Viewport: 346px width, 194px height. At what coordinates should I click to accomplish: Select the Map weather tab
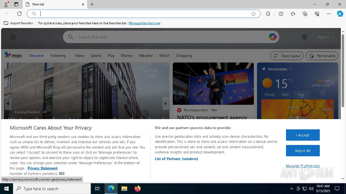(x=301, y=95)
